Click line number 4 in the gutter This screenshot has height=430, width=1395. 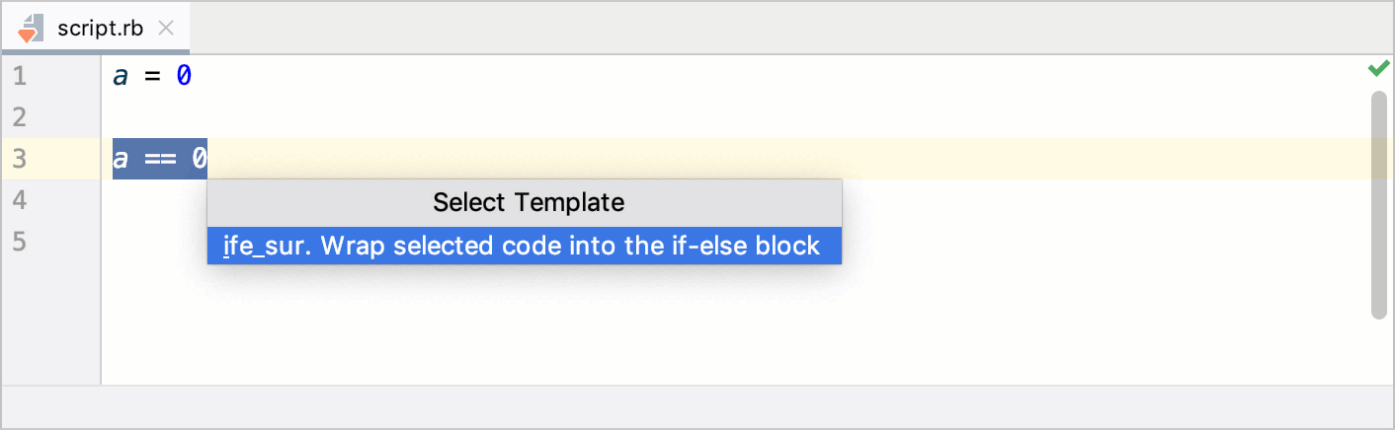click(20, 200)
